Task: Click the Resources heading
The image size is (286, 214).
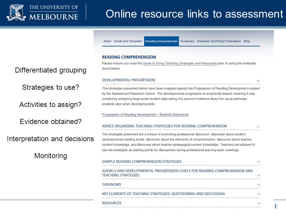Action: click(x=112, y=203)
